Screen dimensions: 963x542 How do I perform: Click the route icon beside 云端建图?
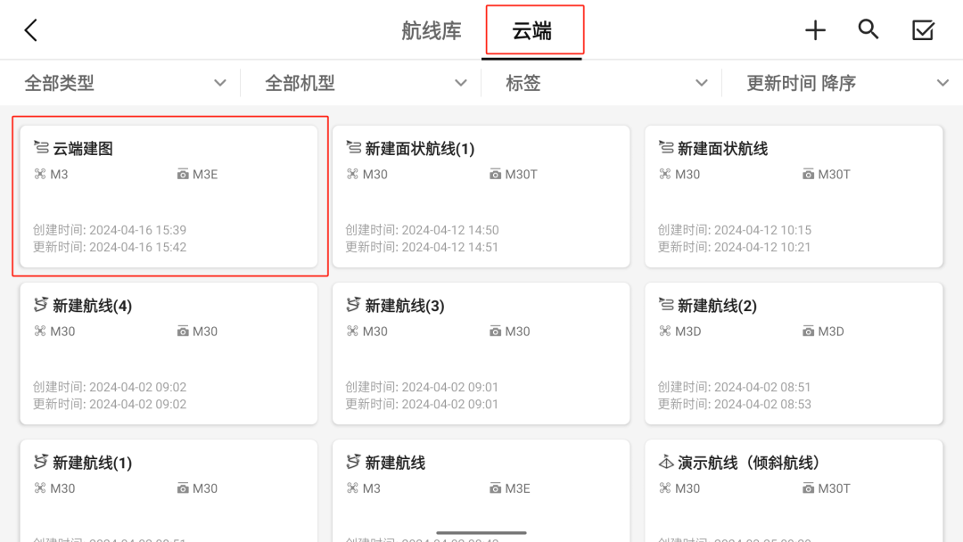click(x=41, y=147)
